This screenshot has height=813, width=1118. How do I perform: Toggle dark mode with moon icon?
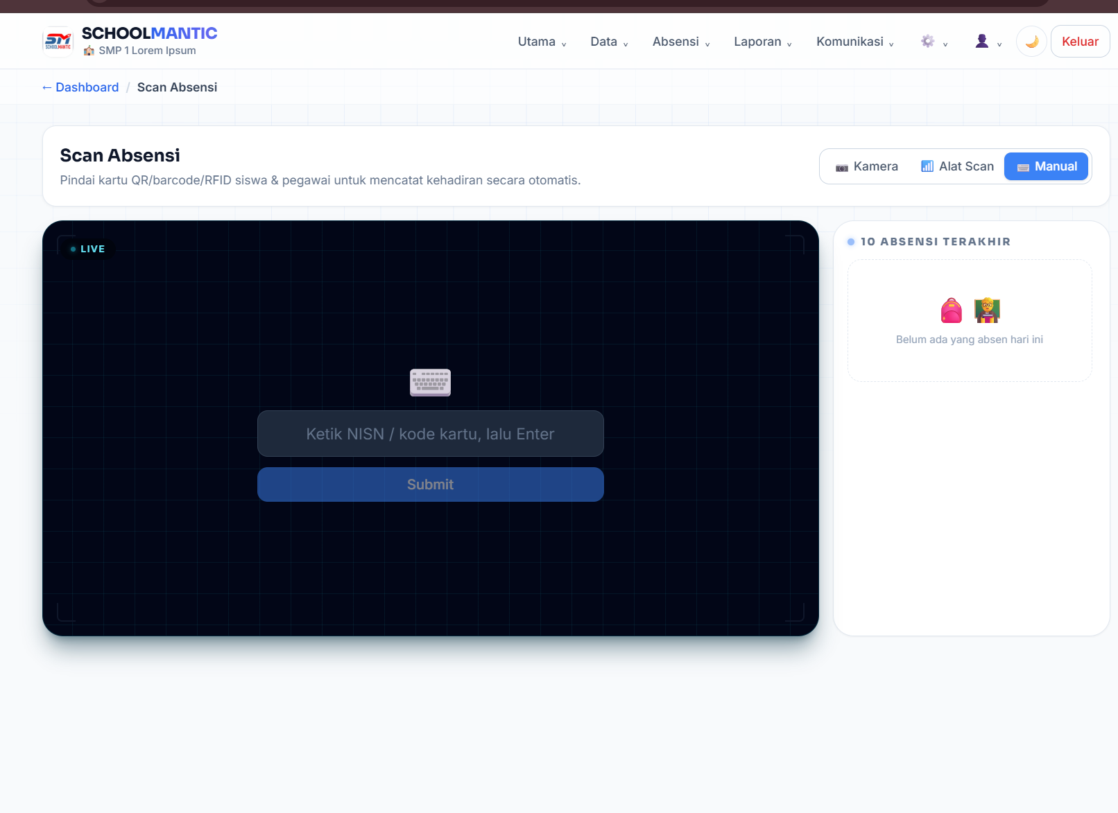pyautogui.click(x=1031, y=42)
